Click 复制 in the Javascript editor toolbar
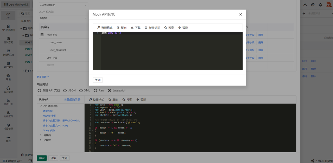Viewport: 333px width, 163px height. point(113,100)
